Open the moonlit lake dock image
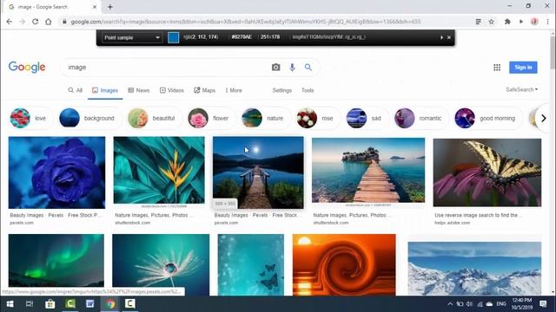Image resolution: width=556 pixels, height=312 pixels. (x=258, y=172)
